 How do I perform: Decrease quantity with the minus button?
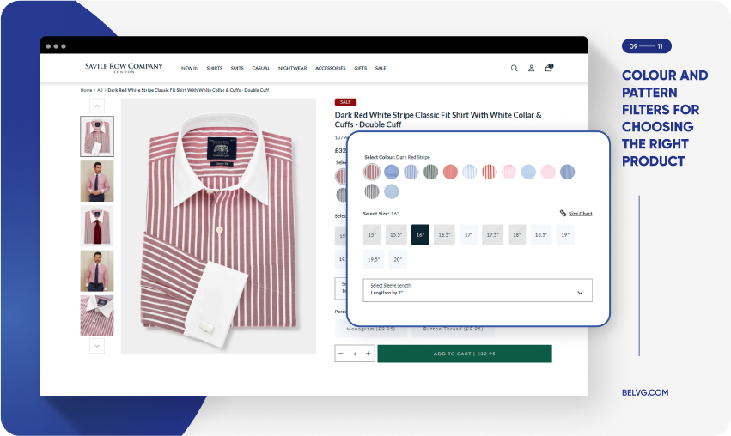pyautogui.click(x=341, y=354)
